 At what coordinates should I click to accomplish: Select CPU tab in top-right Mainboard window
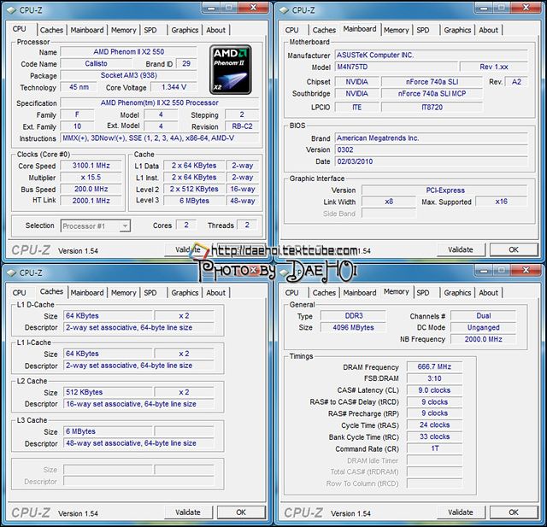click(x=291, y=30)
